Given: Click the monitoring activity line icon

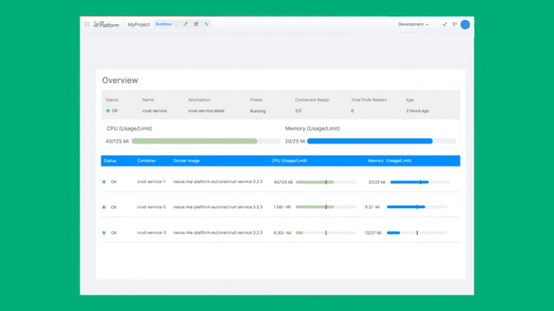Looking at the screenshot, I should point(206,24).
